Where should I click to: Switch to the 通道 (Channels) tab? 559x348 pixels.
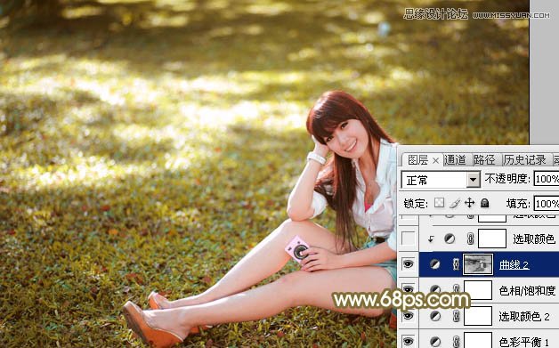coord(455,160)
